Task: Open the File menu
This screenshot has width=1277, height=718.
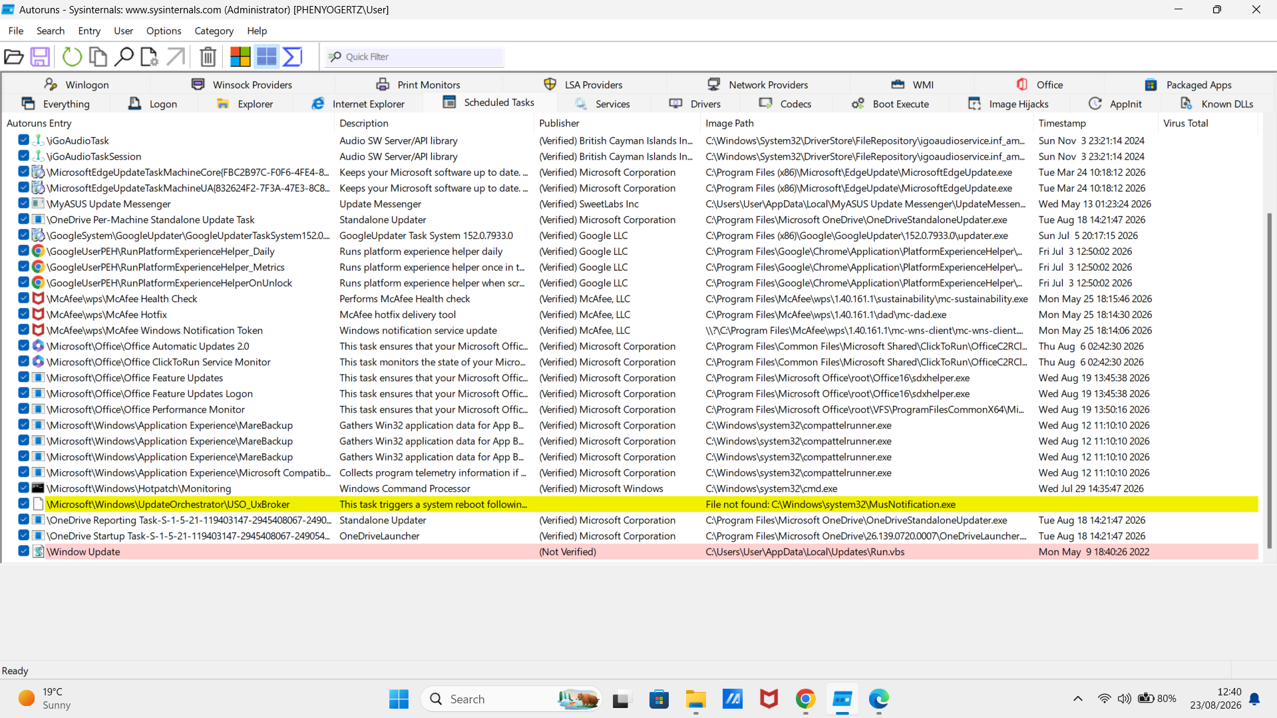Action: 16,31
